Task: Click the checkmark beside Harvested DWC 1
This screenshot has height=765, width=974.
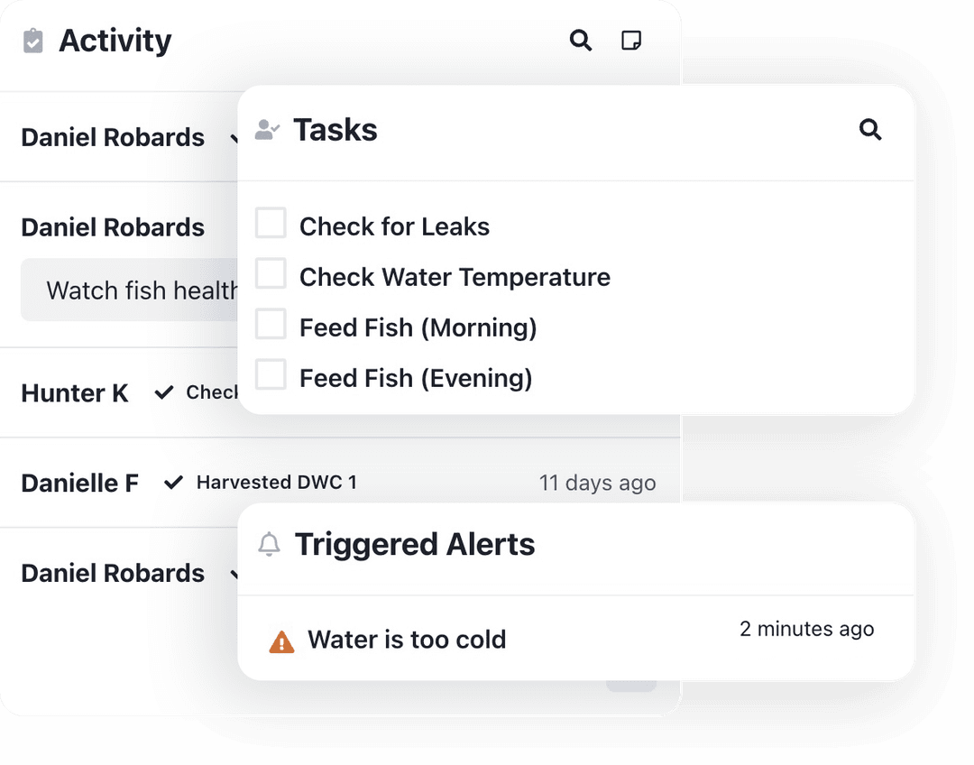Action: [x=173, y=483]
